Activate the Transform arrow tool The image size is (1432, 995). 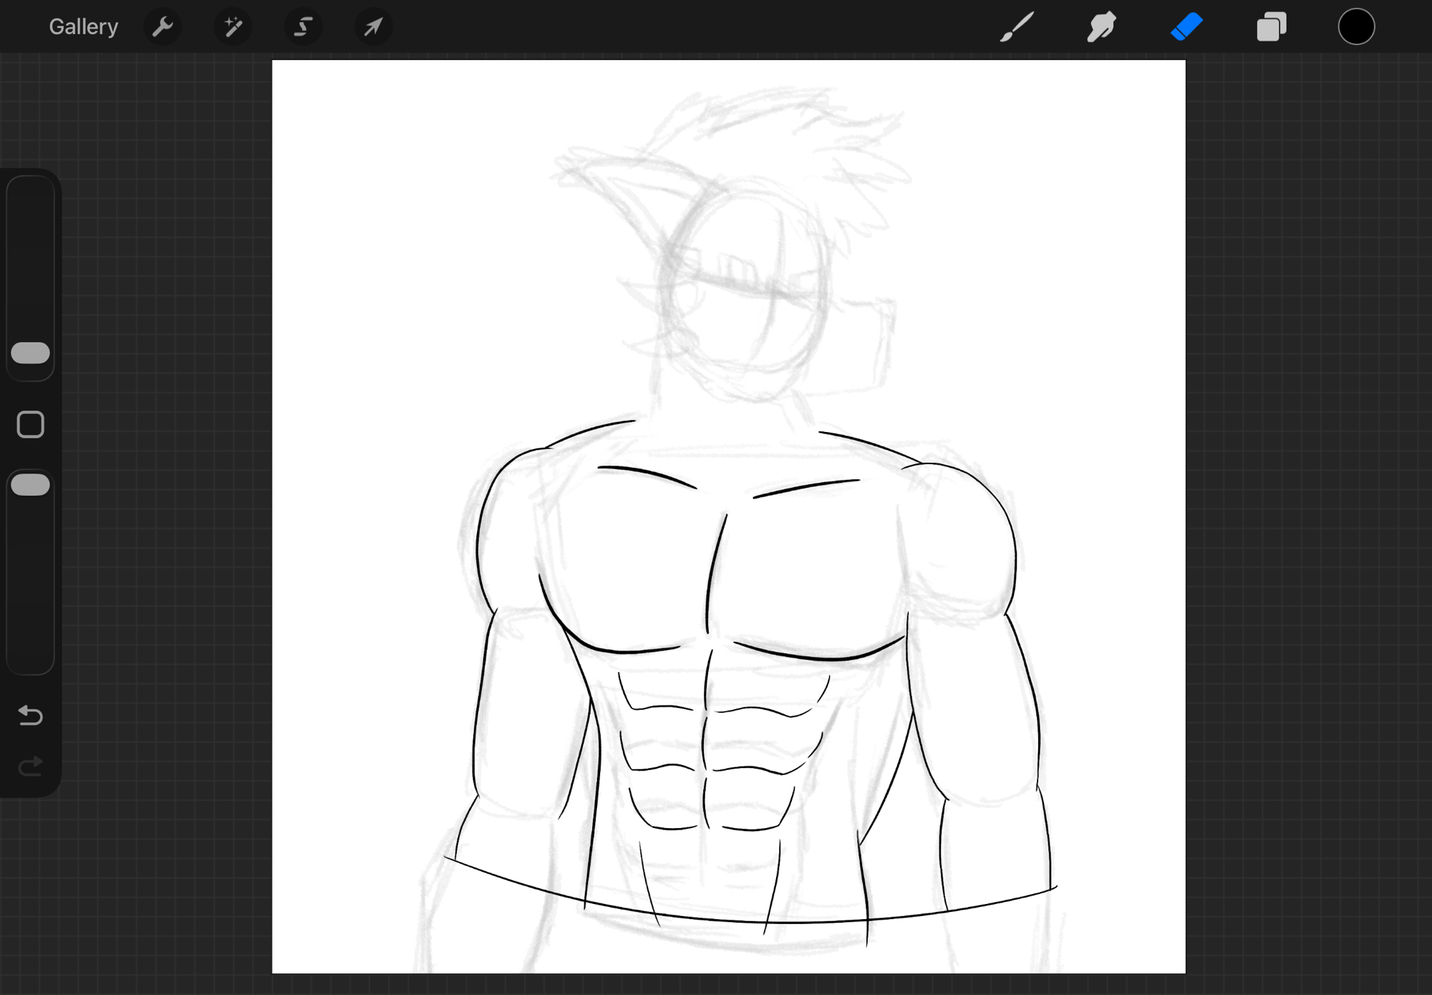pos(373,27)
